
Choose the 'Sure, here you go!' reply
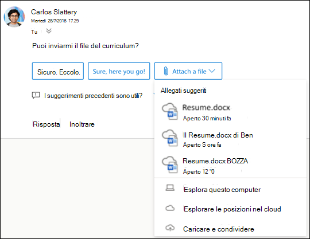point(119,71)
